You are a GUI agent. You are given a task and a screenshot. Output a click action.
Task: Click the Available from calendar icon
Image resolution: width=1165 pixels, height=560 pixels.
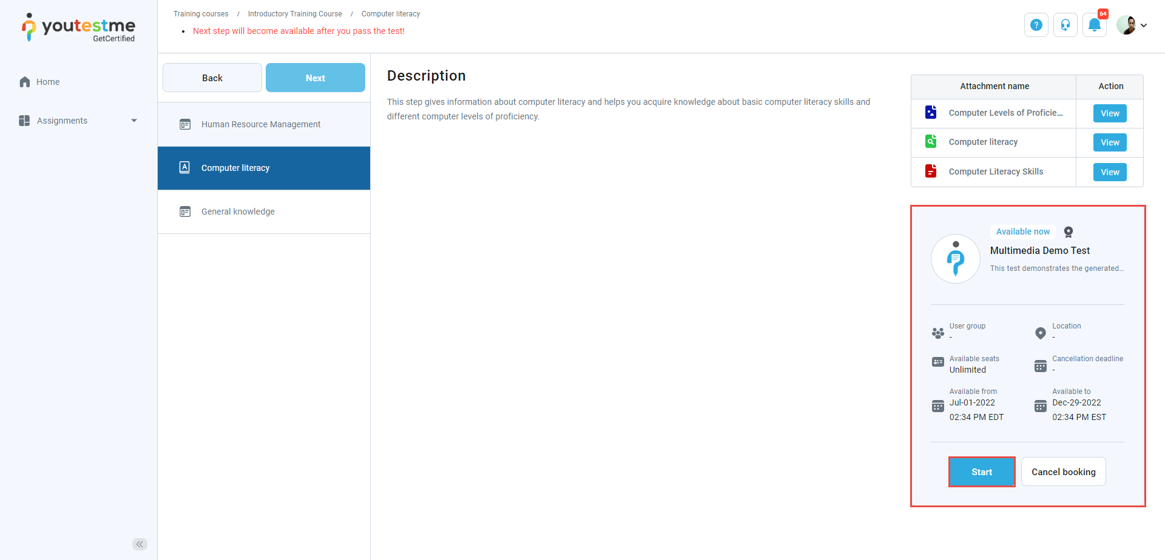point(938,406)
